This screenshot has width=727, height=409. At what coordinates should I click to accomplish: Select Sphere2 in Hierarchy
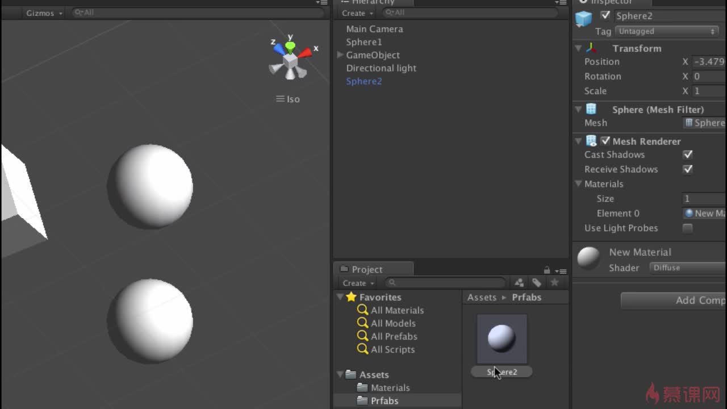(x=364, y=81)
